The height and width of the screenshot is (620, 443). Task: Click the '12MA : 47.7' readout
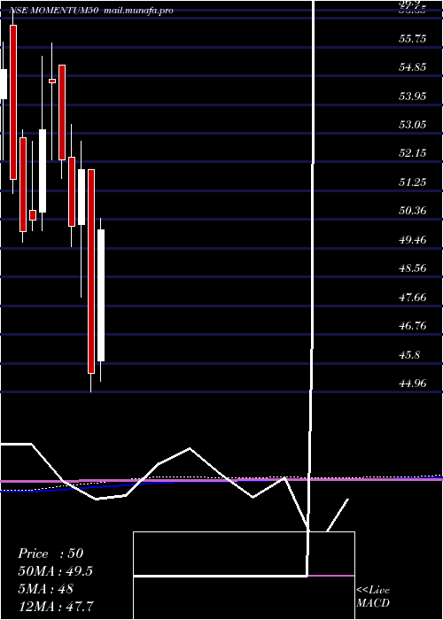tap(55, 606)
